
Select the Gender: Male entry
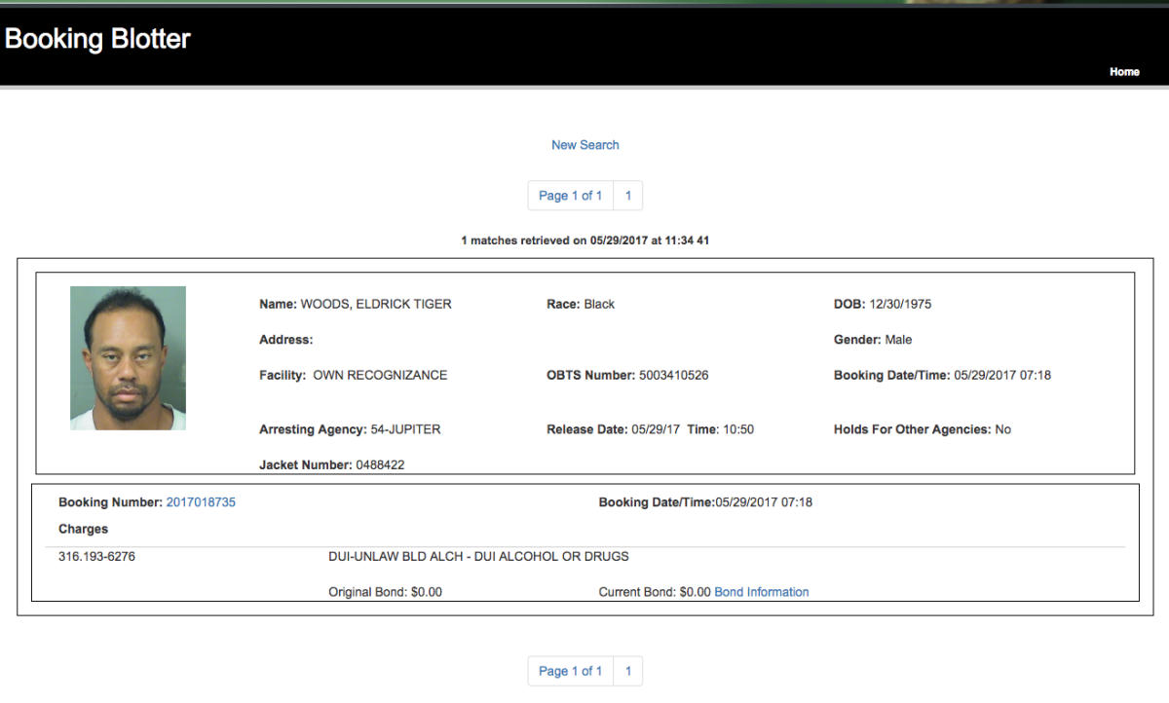(873, 340)
